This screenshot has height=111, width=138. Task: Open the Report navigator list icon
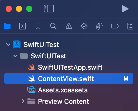coord(130,26)
